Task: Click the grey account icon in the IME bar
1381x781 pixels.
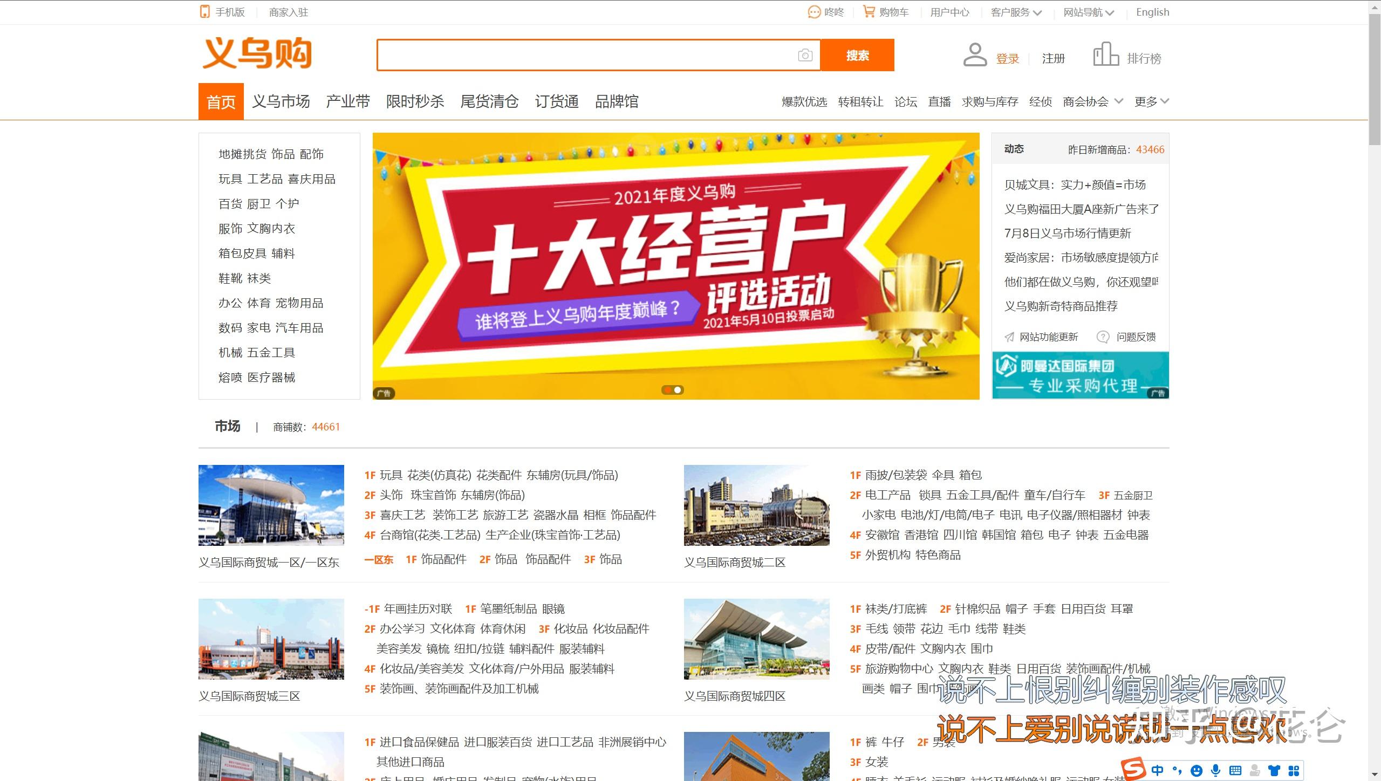Action: click(x=1255, y=771)
